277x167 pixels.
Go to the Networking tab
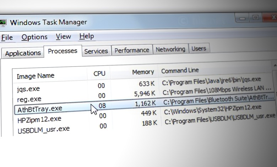coord(170,49)
